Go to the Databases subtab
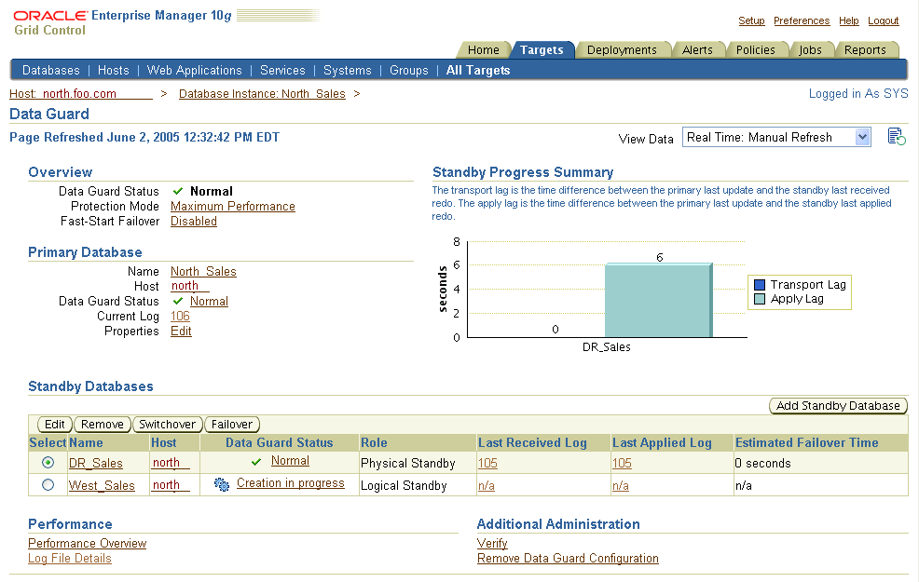Viewport: 919px width, 582px height. point(51,70)
